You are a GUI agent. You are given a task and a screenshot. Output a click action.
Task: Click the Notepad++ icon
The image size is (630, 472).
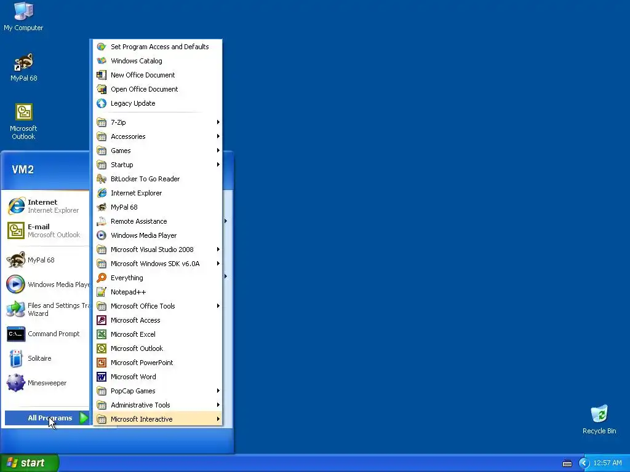point(102,292)
